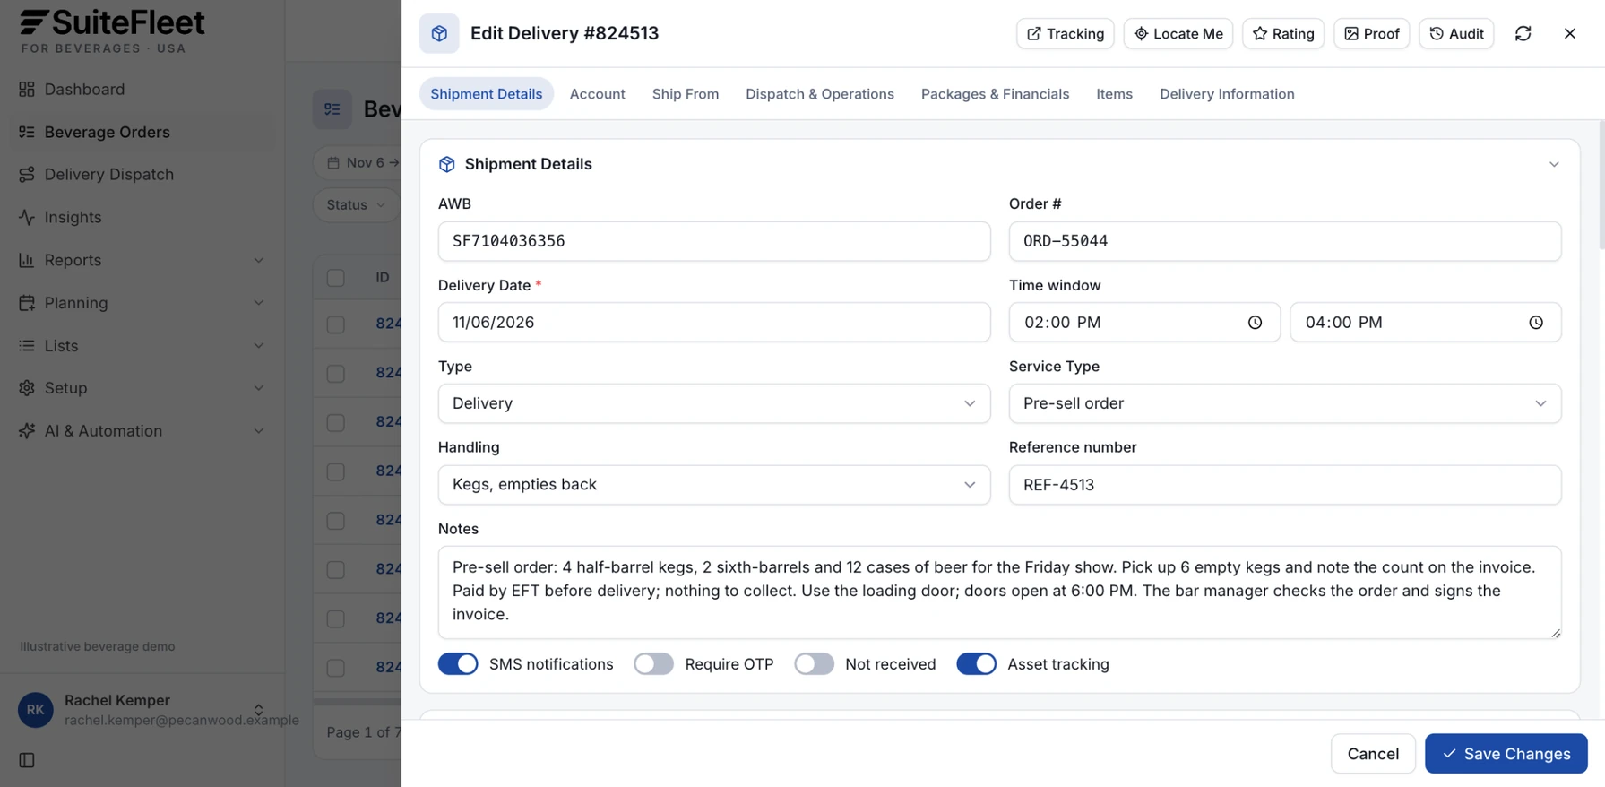Switch to the Account tab
This screenshot has height=787, width=1605.
(x=597, y=94)
